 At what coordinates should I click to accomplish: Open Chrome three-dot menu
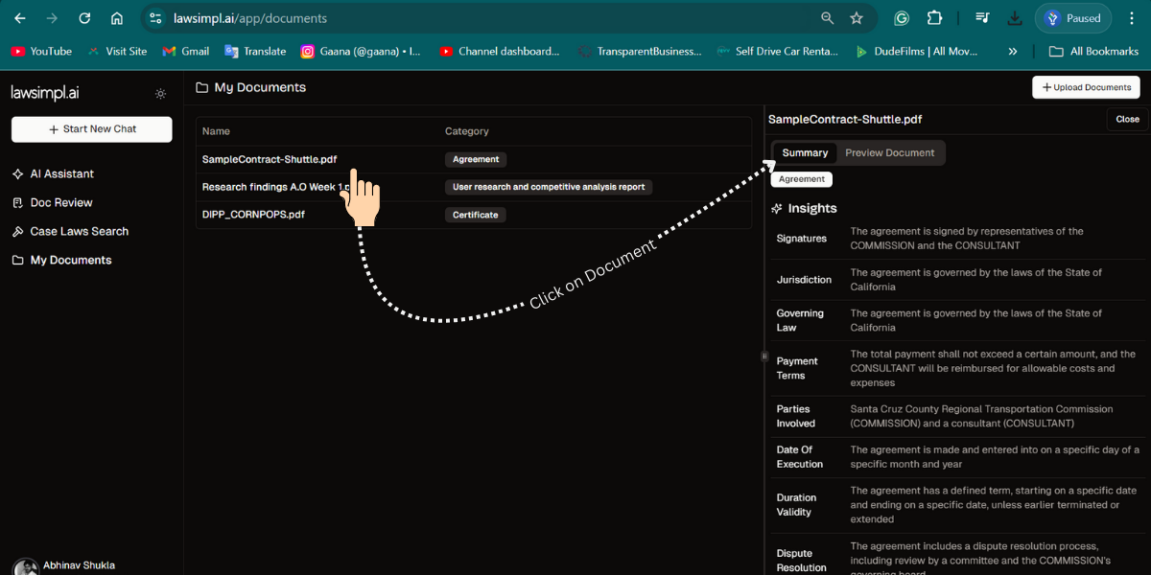(x=1132, y=18)
